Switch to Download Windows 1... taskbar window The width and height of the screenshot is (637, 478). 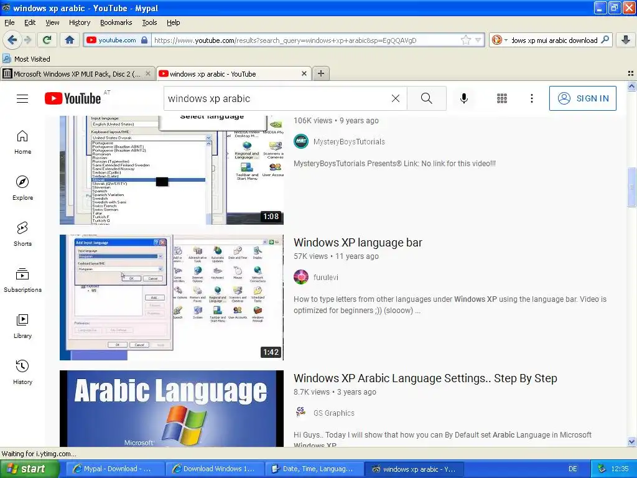(x=214, y=469)
